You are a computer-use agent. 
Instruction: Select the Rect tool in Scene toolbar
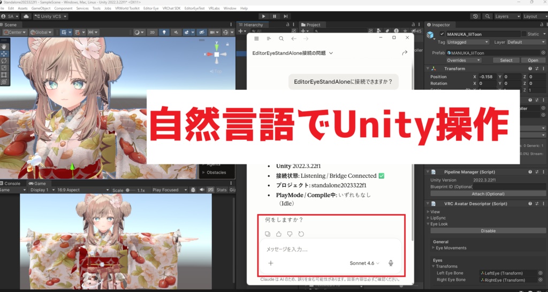pos(4,75)
